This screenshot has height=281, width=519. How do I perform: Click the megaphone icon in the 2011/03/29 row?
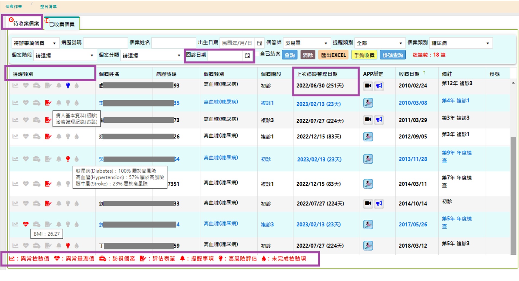[x=379, y=119]
